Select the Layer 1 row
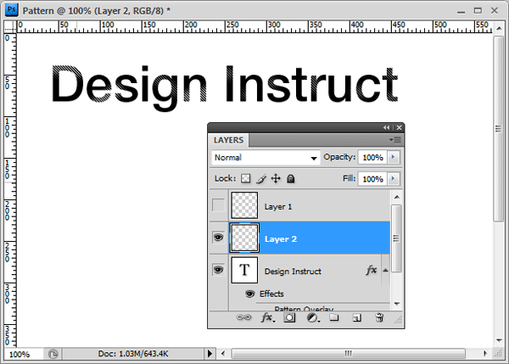 coord(300,205)
